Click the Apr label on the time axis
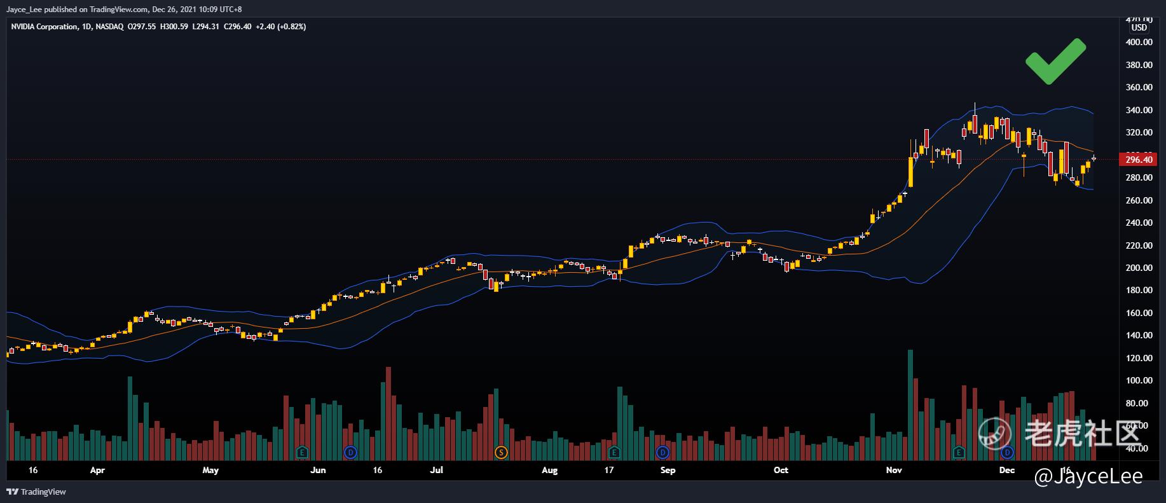Viewport: 1166px width, 503px height. [97, 471]
